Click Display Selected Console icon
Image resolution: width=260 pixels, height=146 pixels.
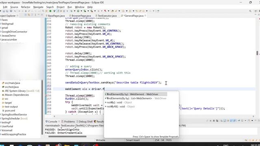coord(242,121)
